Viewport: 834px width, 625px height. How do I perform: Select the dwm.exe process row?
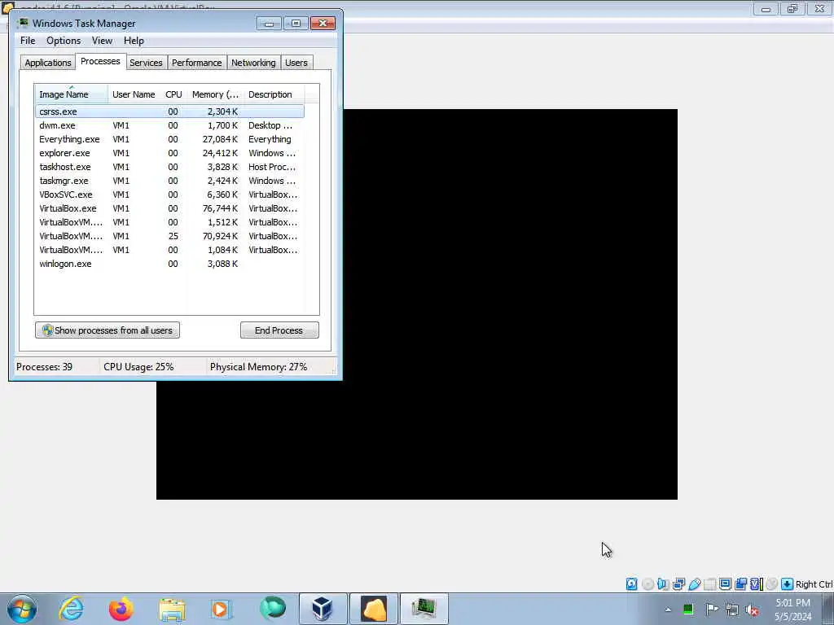click(169, 125)
